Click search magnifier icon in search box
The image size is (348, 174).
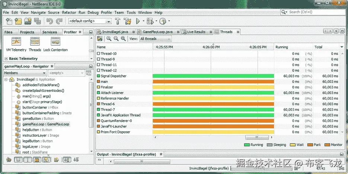[x=284, y=12]
